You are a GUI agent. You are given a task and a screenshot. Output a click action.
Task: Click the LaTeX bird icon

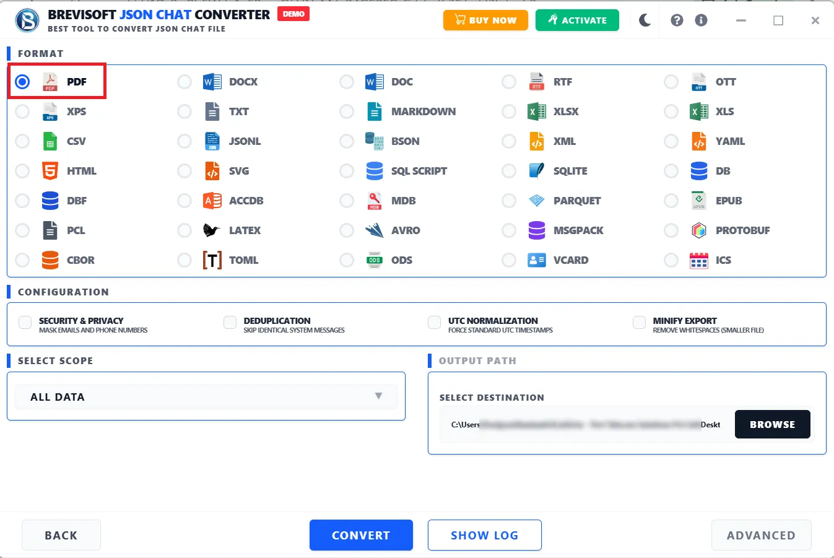point(212,230)
